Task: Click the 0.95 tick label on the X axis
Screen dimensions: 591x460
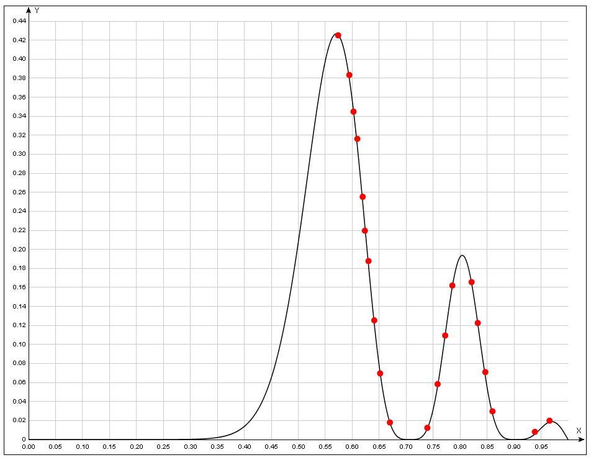Action: (x=541, y=447)
